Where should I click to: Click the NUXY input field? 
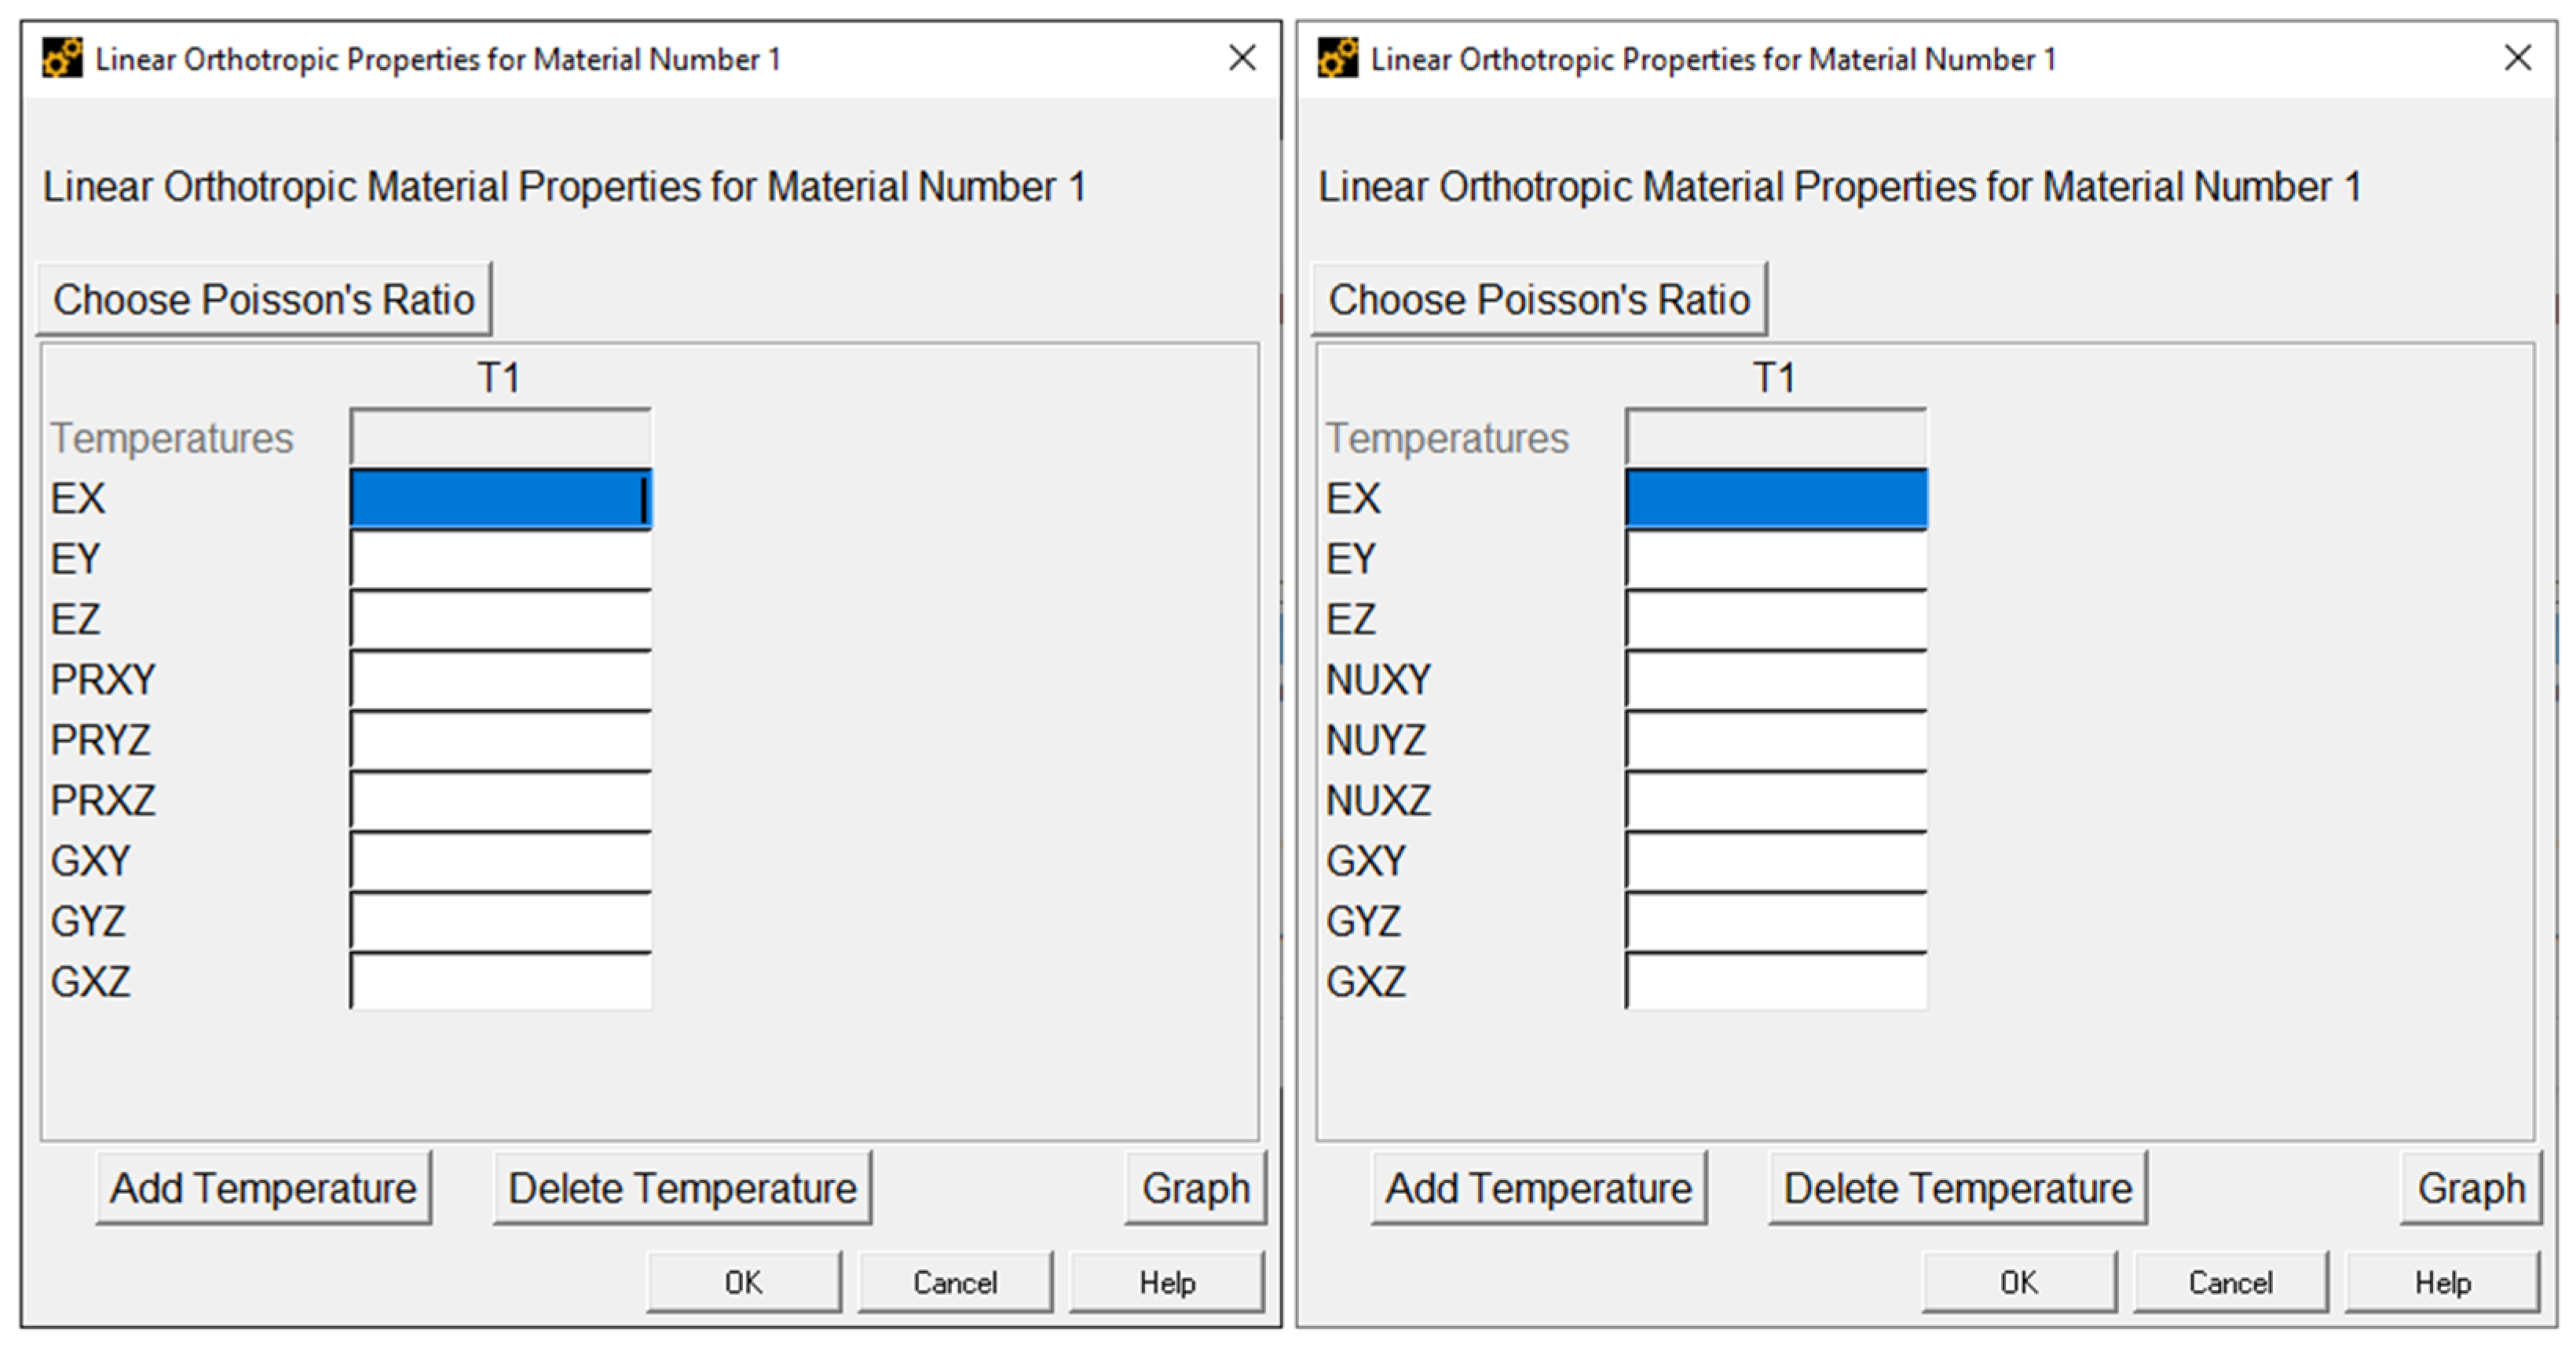[x=1776, y=680]
